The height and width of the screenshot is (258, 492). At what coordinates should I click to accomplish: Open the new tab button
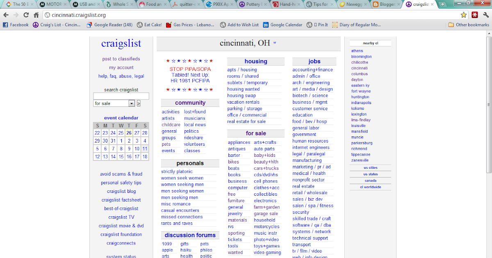(442, 4)
